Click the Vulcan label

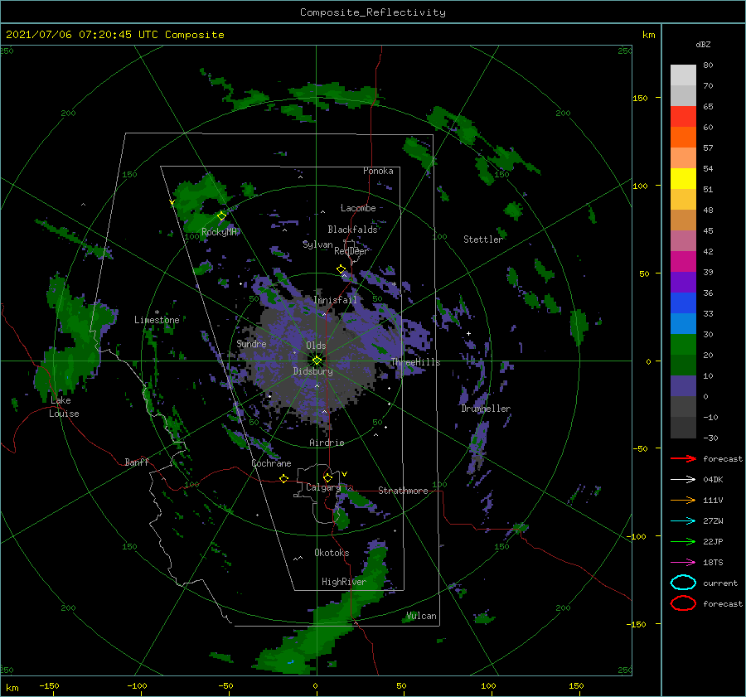tap(422, 616)
